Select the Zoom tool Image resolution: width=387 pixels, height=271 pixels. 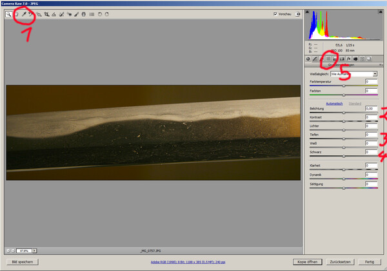coord(8,14)
